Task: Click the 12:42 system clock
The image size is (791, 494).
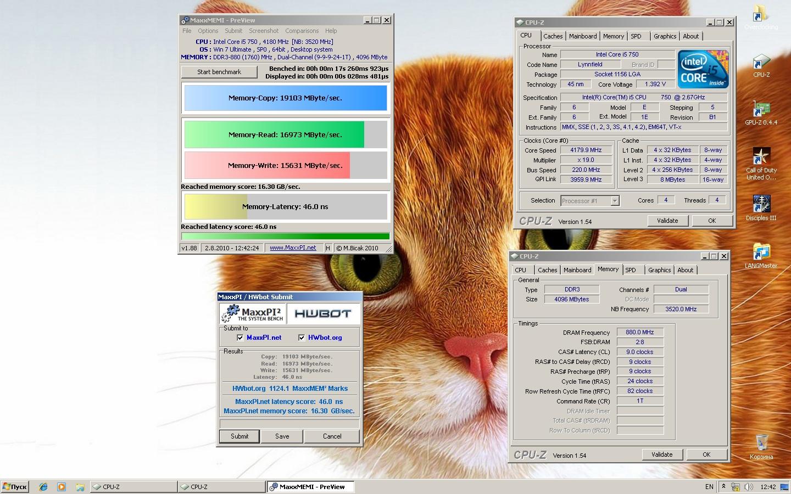Action: click(x=768, y=487)
